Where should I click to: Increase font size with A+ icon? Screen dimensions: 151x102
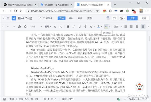55,27
